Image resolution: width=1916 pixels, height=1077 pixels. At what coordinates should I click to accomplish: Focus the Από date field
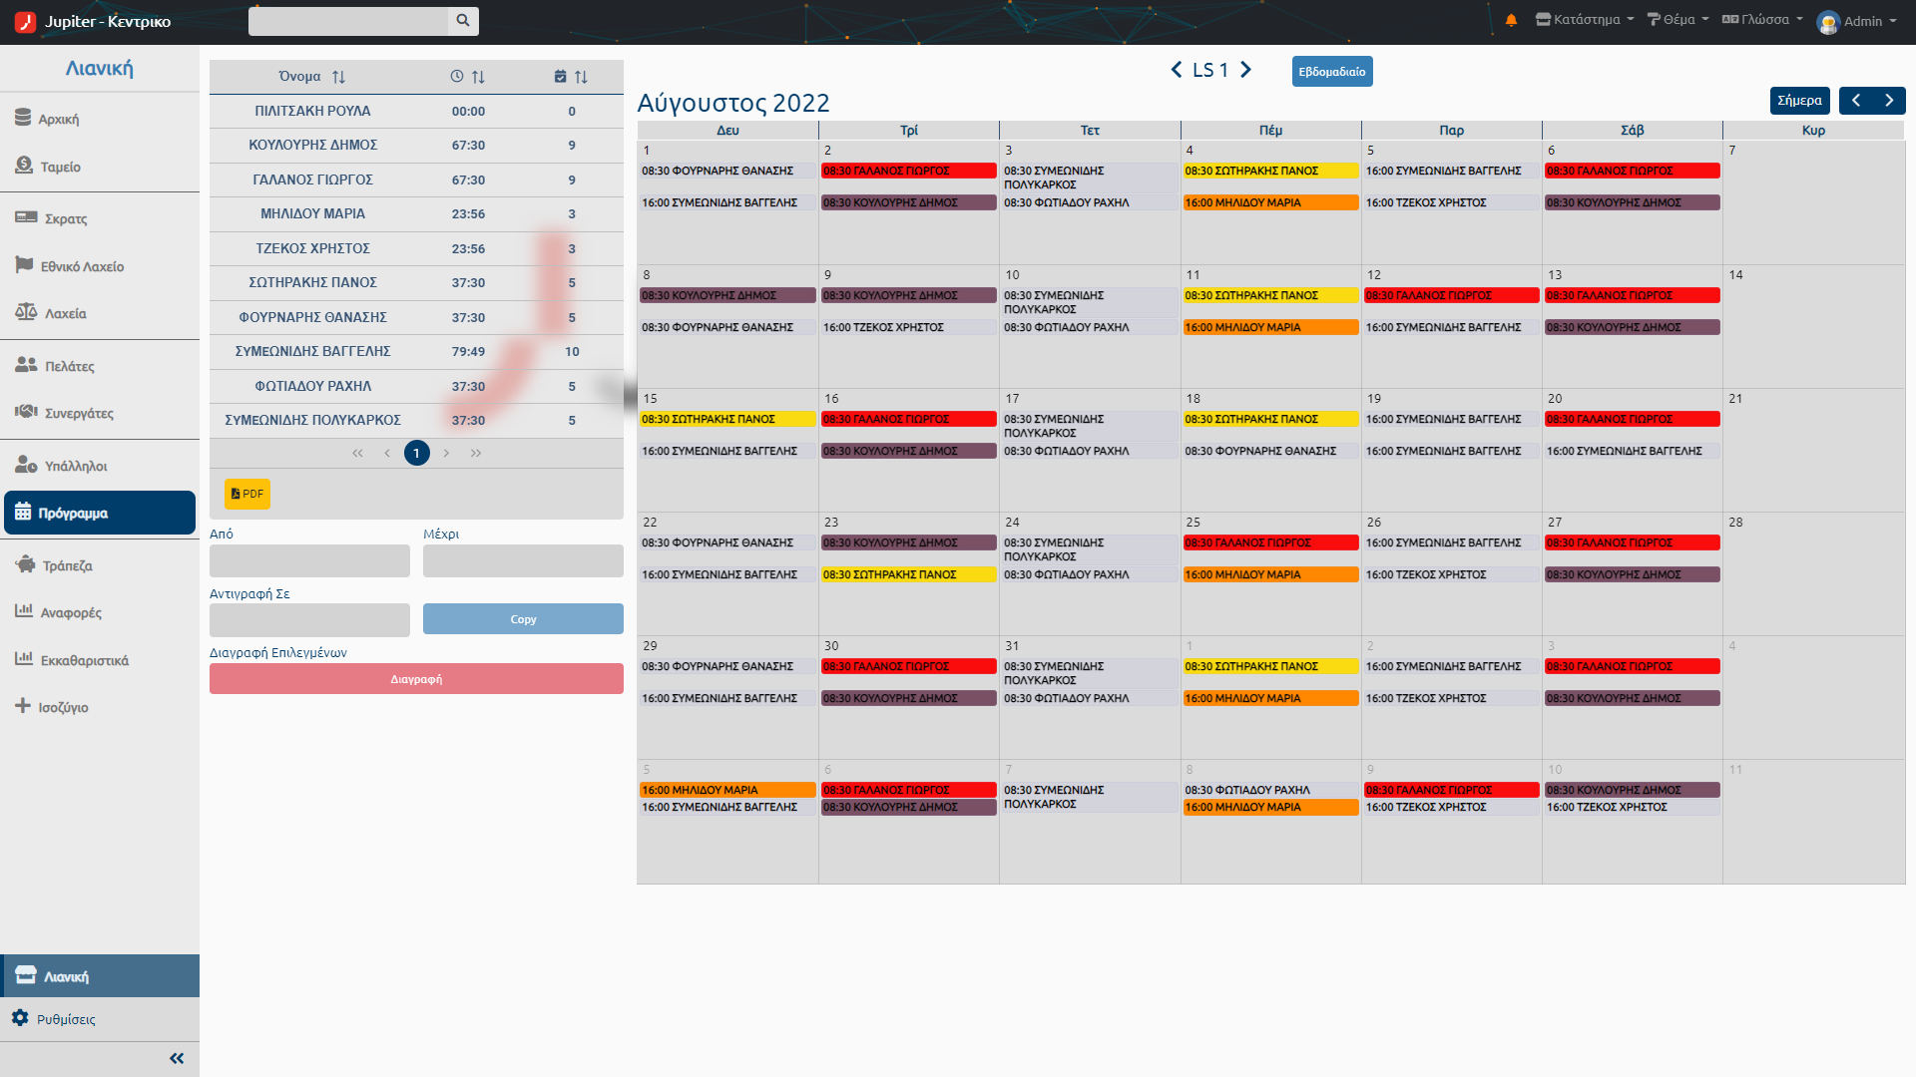click(x=309, y=560)
